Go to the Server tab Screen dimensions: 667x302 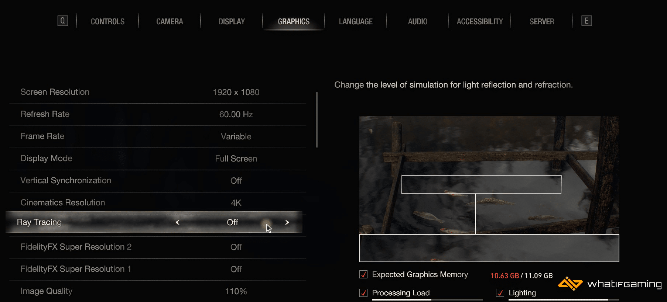(x=542, y=22)
